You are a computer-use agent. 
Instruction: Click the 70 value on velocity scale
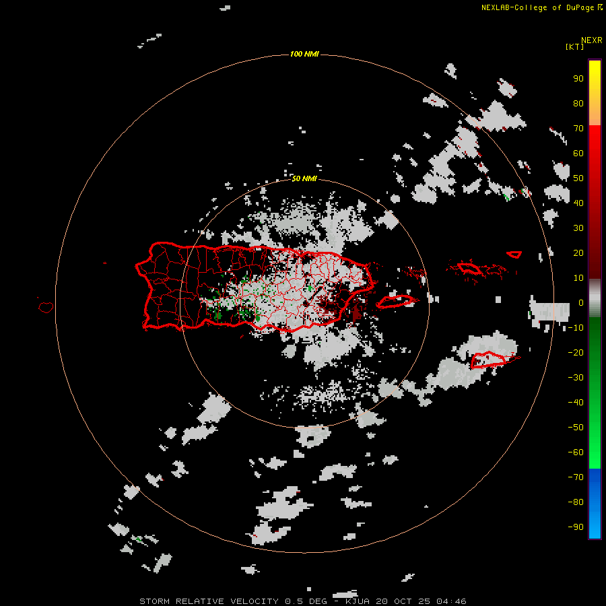tap(578, 129)
